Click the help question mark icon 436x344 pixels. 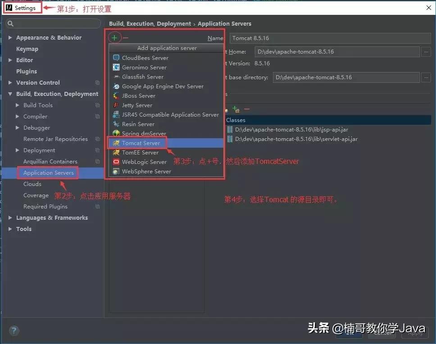[14, 330]
